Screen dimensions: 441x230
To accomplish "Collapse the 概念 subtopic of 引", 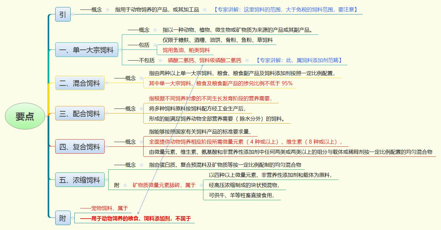I will (x=107, y=10).
